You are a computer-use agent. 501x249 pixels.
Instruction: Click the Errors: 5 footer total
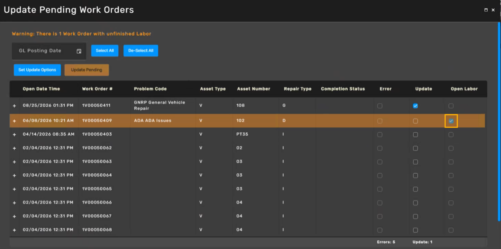tap(386, 242)
